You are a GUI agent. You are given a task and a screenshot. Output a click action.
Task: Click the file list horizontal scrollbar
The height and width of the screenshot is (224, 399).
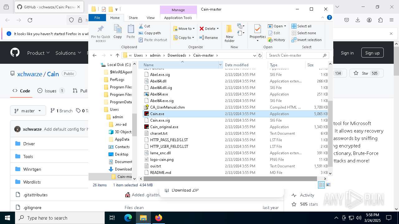point(230,179)
